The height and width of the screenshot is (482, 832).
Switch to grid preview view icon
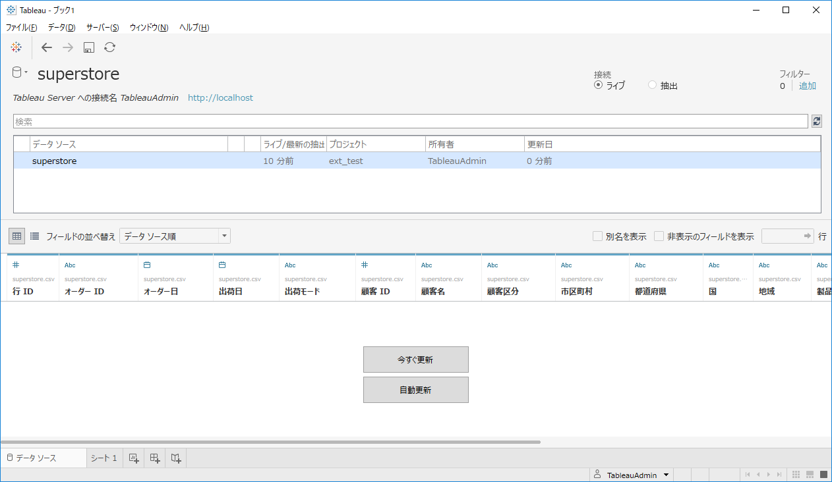point(16,236)
